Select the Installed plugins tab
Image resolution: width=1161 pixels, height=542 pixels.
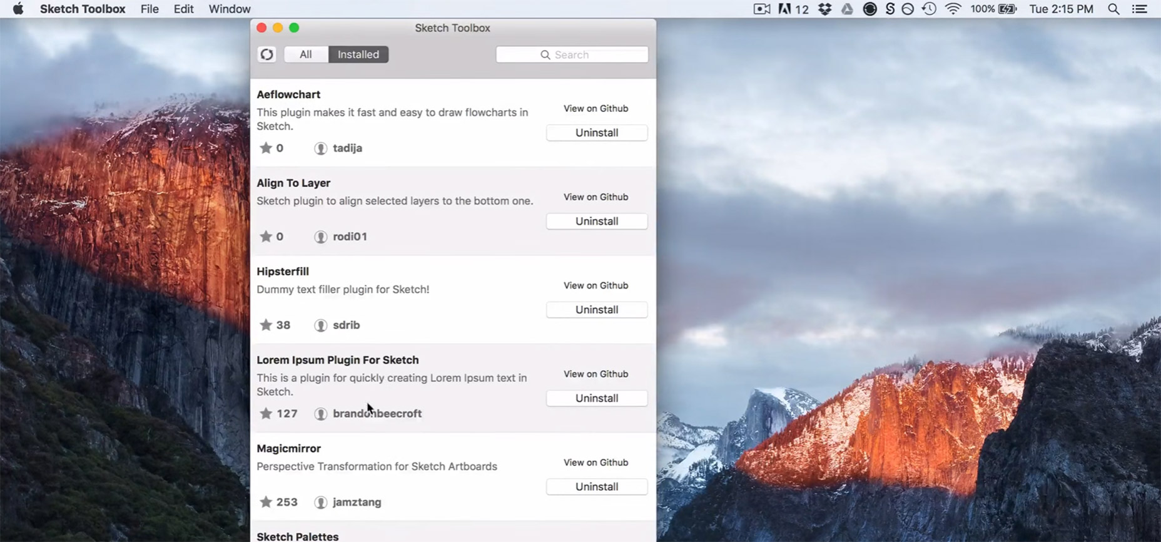358,54
